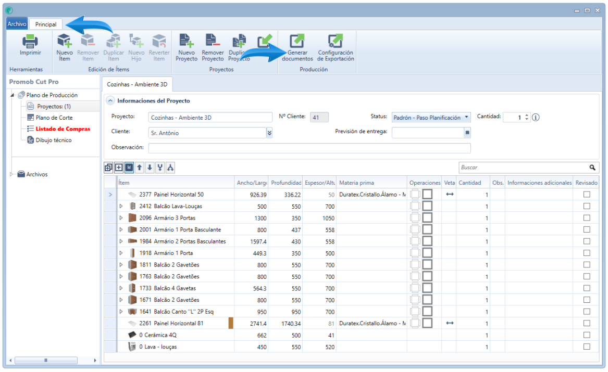
Task: Click the Revertir Ítem ribbon icon
Action: click(159, 41)
